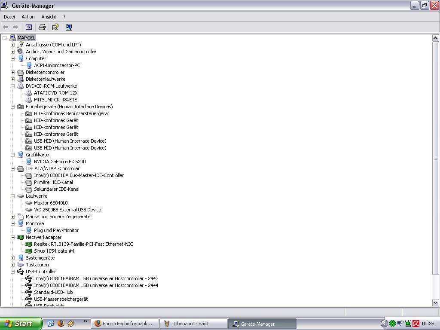Click the Eingabegeräte category icon
The image size is (440, 330).
(21, 107)
